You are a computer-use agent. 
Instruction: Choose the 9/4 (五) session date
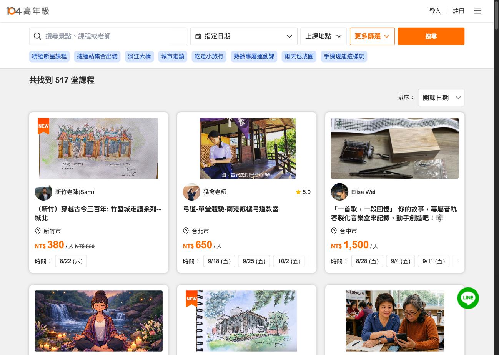401,261
